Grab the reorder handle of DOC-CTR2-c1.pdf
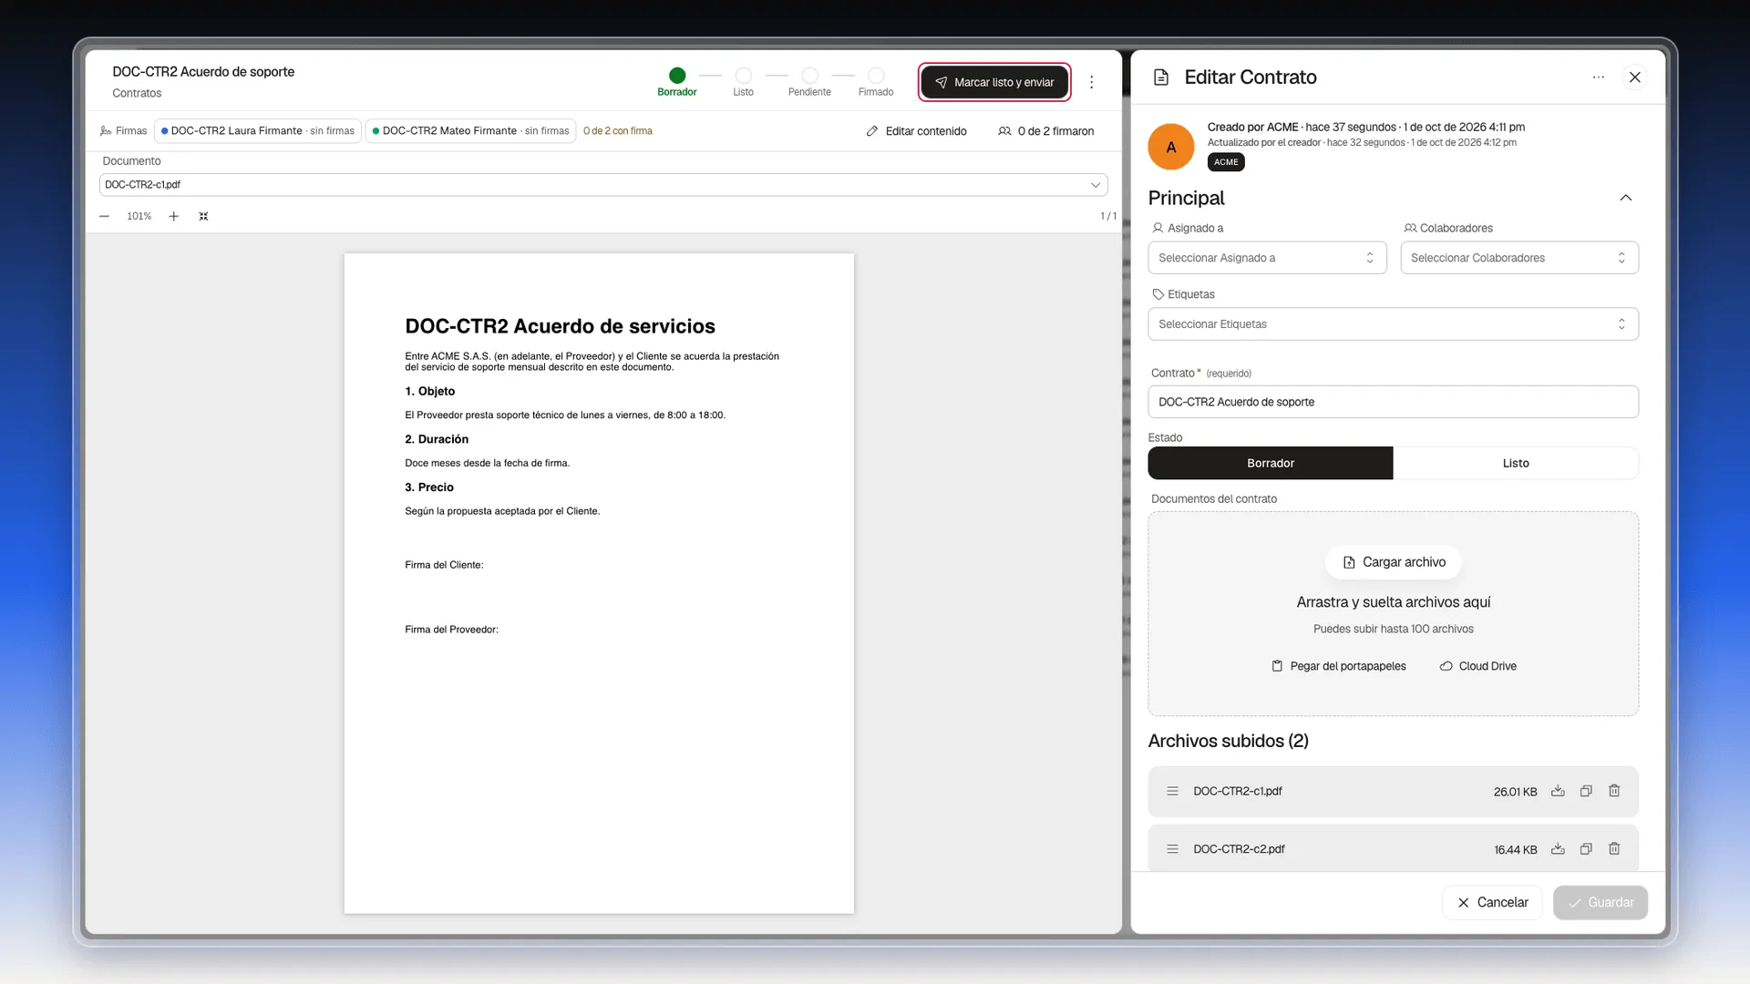 [x=1172, y=791]
